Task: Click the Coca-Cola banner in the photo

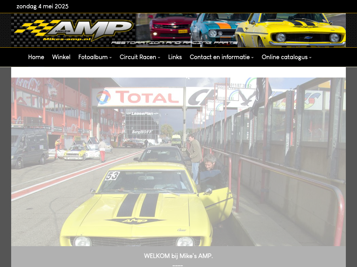Action: coord(28,83)
